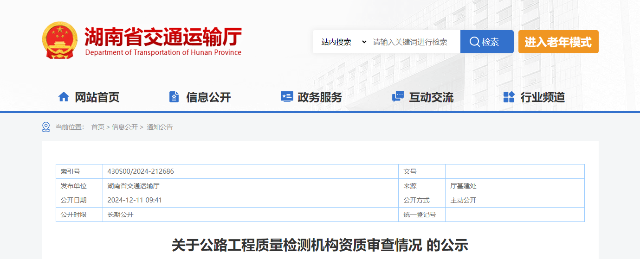Open the 网站首页 menu item
The width and height of the screenshot is (640, 259).
pyautogui.click(x=97, y=97)
